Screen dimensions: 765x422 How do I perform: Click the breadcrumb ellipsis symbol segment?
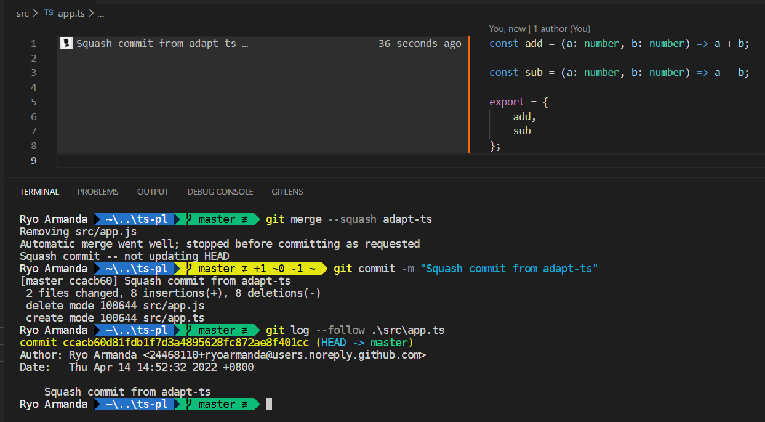(101, 13)
